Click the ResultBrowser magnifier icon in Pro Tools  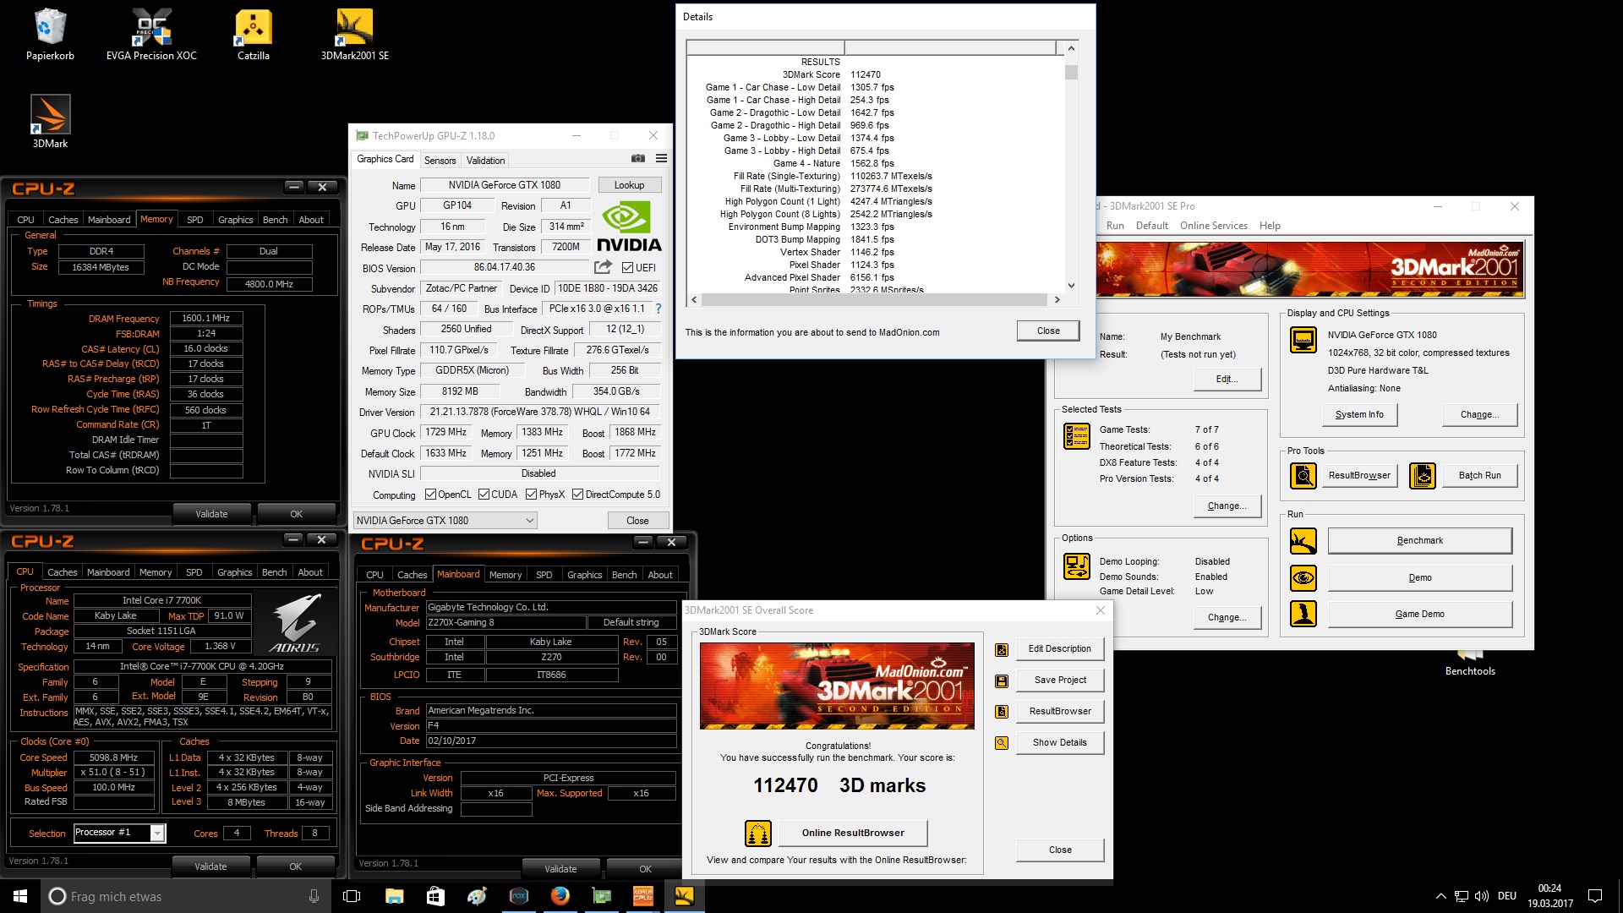tap(1303, 476)
